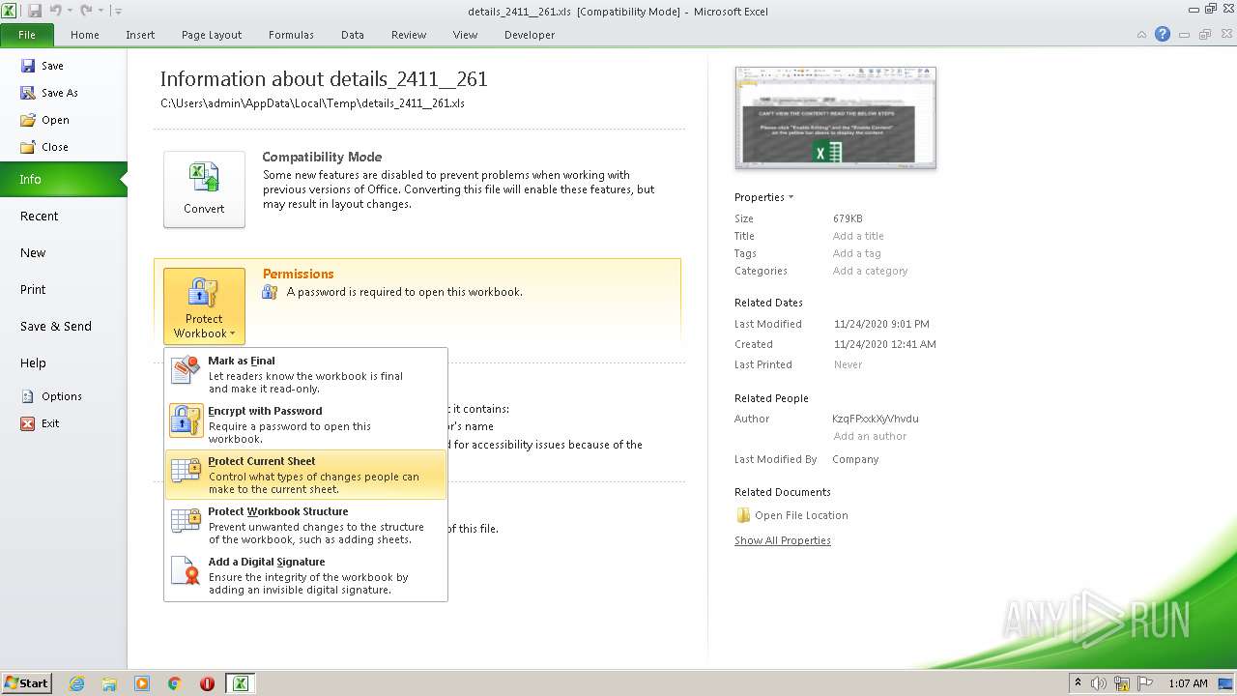
Task: Click the Microsoft Excel Help icon
Action: [x=1163, y=34]
